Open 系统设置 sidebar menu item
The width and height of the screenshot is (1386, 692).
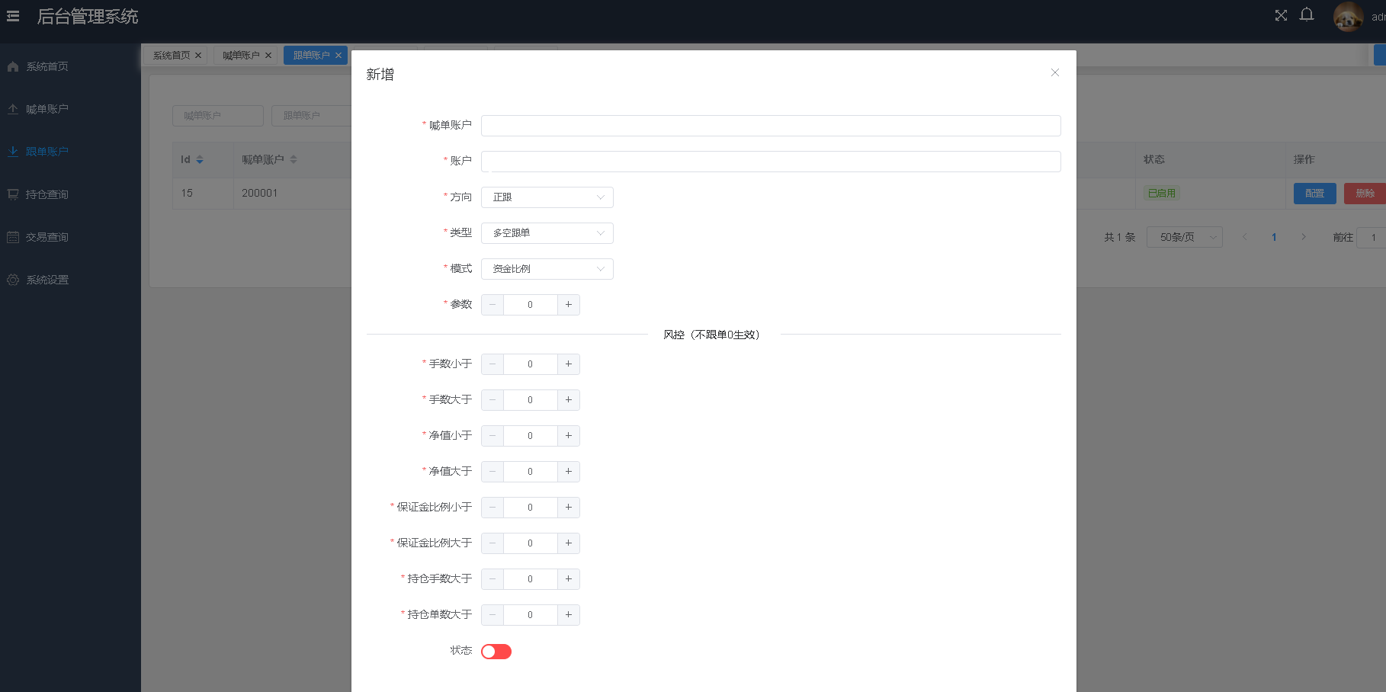(x=70, y=280)
